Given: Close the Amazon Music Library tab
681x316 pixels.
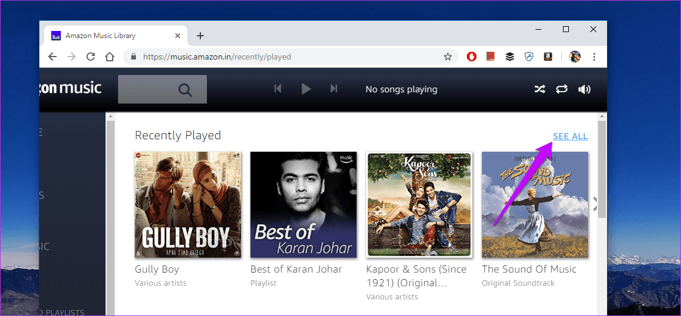Looking at the screenshot, I should point(177,36).
